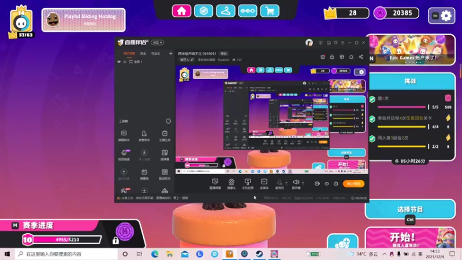
Task: Expand the mode dropdown beside 直播伴侣 logo
Action: [x=157, y=42]
